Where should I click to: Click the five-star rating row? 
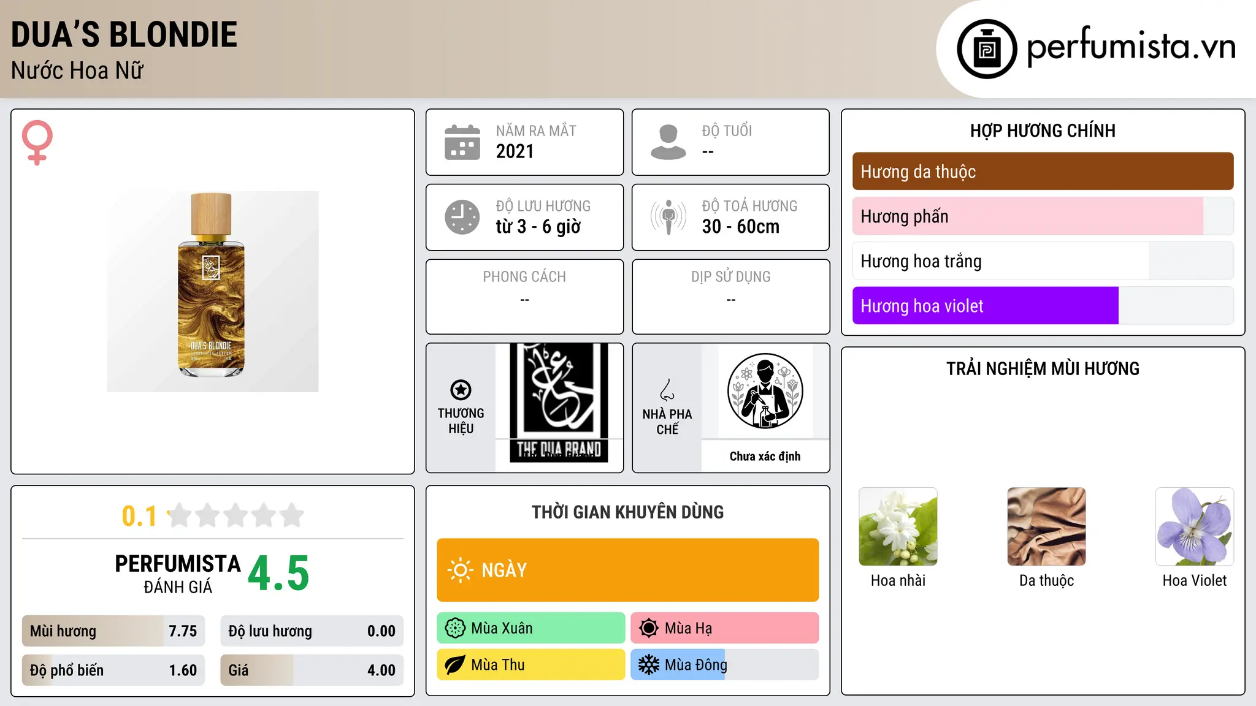(x=236, y=515)
